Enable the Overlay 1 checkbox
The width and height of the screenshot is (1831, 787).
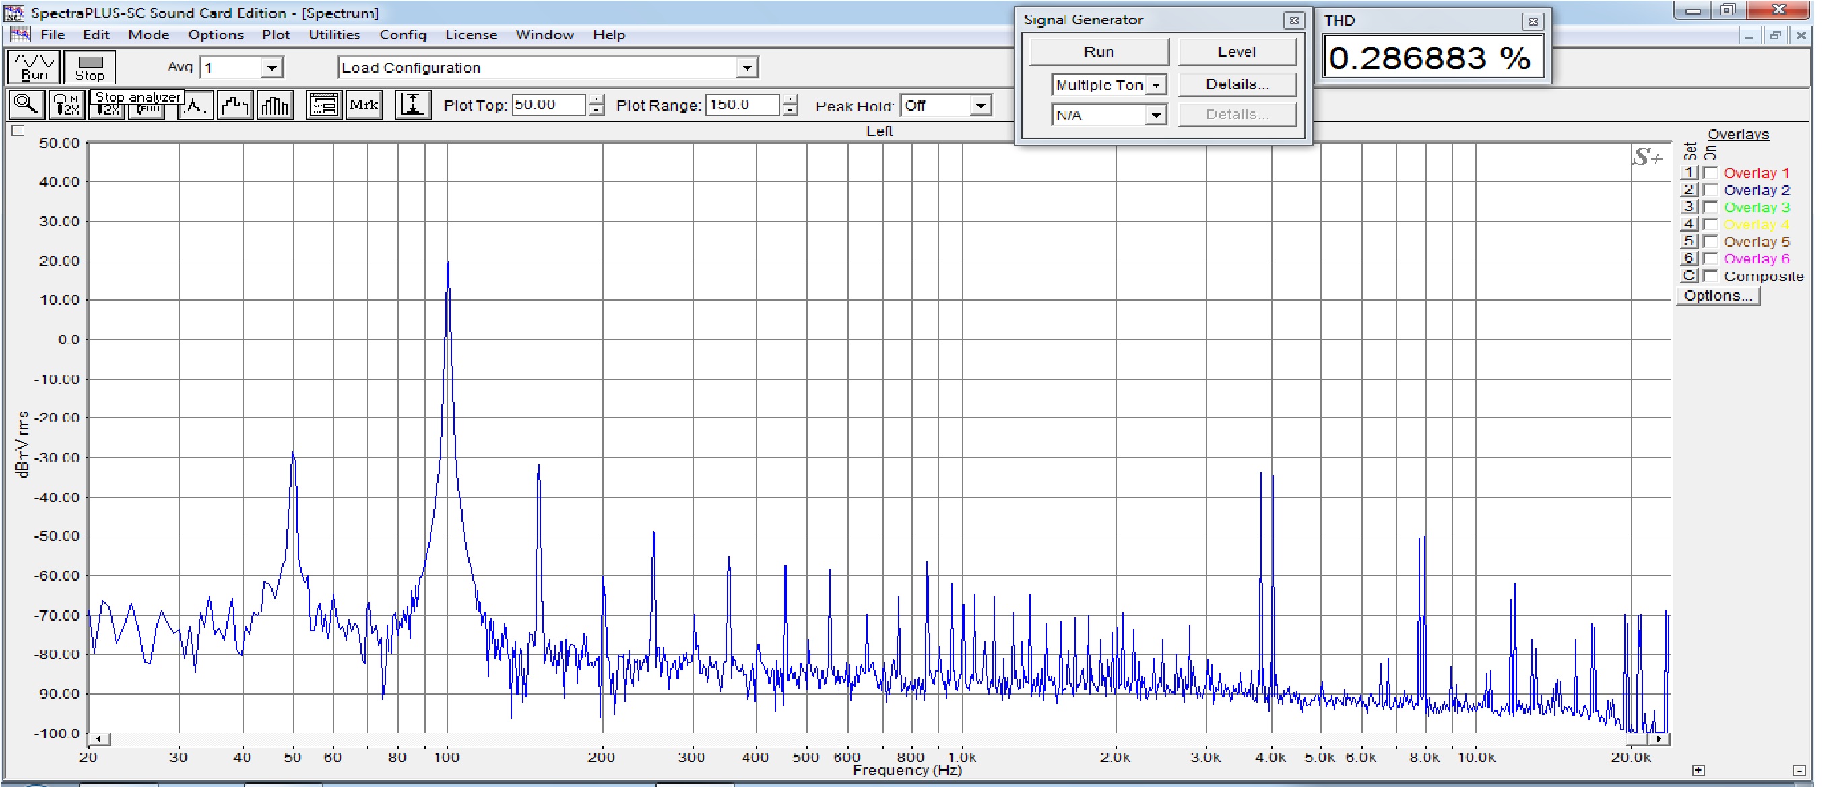point(1711,172)
